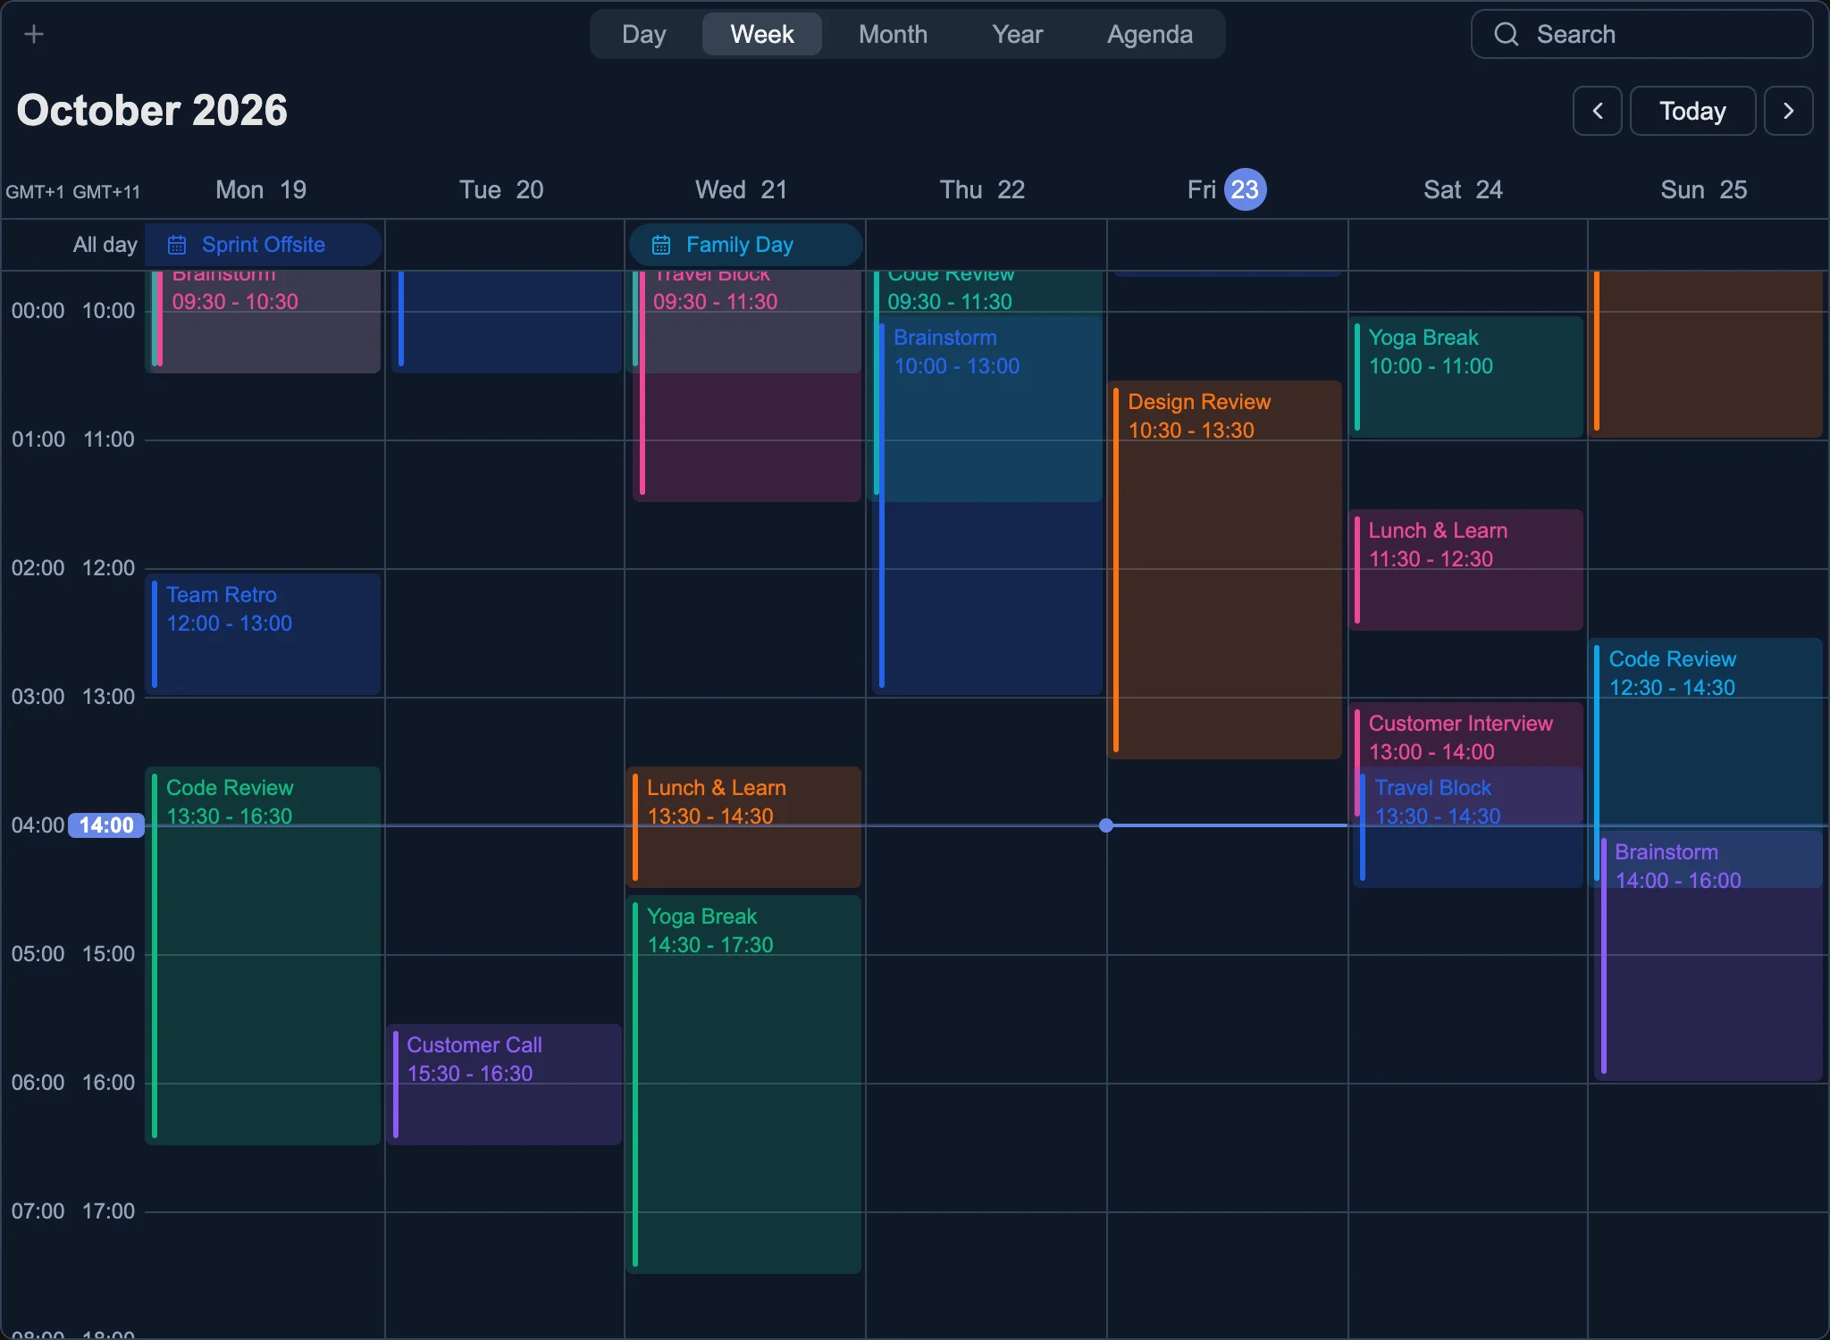Select the Week view tab
The height and width of the screenshot is (1340, 1830).
point(762,34)
